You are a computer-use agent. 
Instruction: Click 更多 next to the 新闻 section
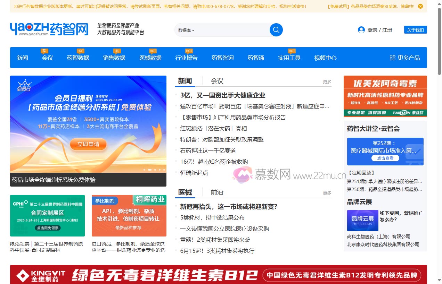click(x=327, y=81)
